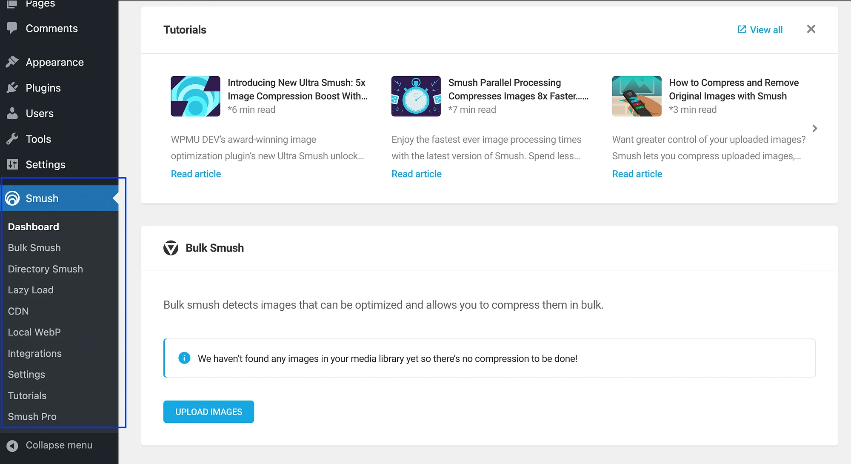
Task: Click the Bulk Smush triangle logo icon
Action: (170, 248)
